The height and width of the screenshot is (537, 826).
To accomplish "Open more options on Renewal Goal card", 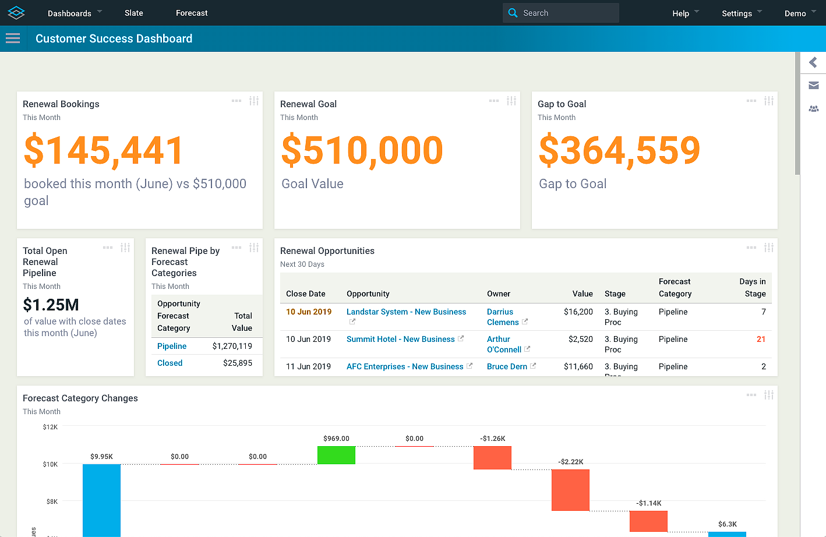I will (494, 101).
